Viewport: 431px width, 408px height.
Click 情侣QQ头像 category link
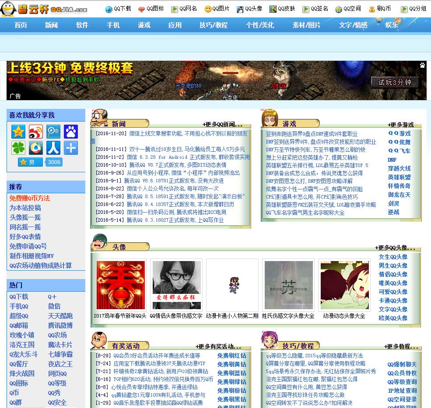coord(393,274)
